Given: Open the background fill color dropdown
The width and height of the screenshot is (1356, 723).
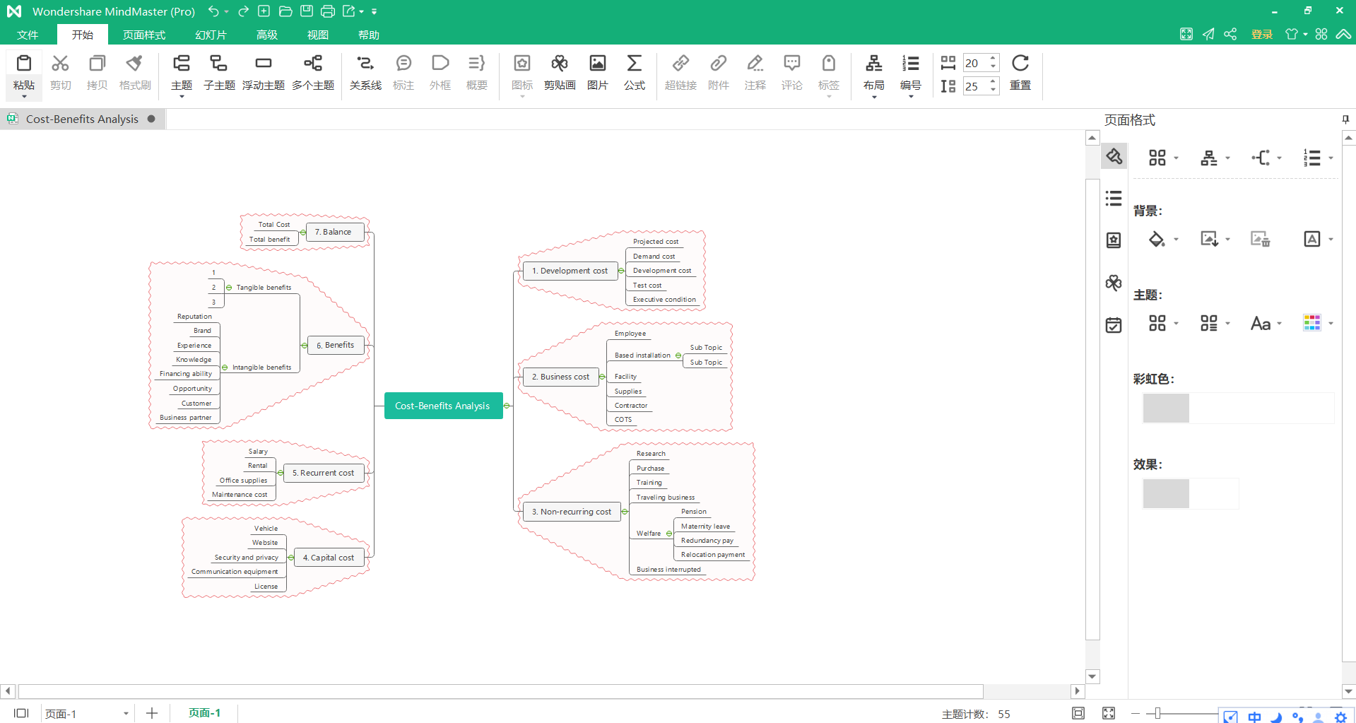Looking at the screenshot, I should (1176, 240).
